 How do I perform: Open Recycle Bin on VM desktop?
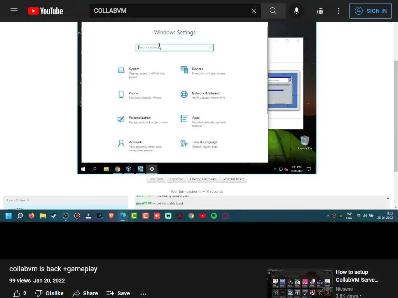click(305, 143)
